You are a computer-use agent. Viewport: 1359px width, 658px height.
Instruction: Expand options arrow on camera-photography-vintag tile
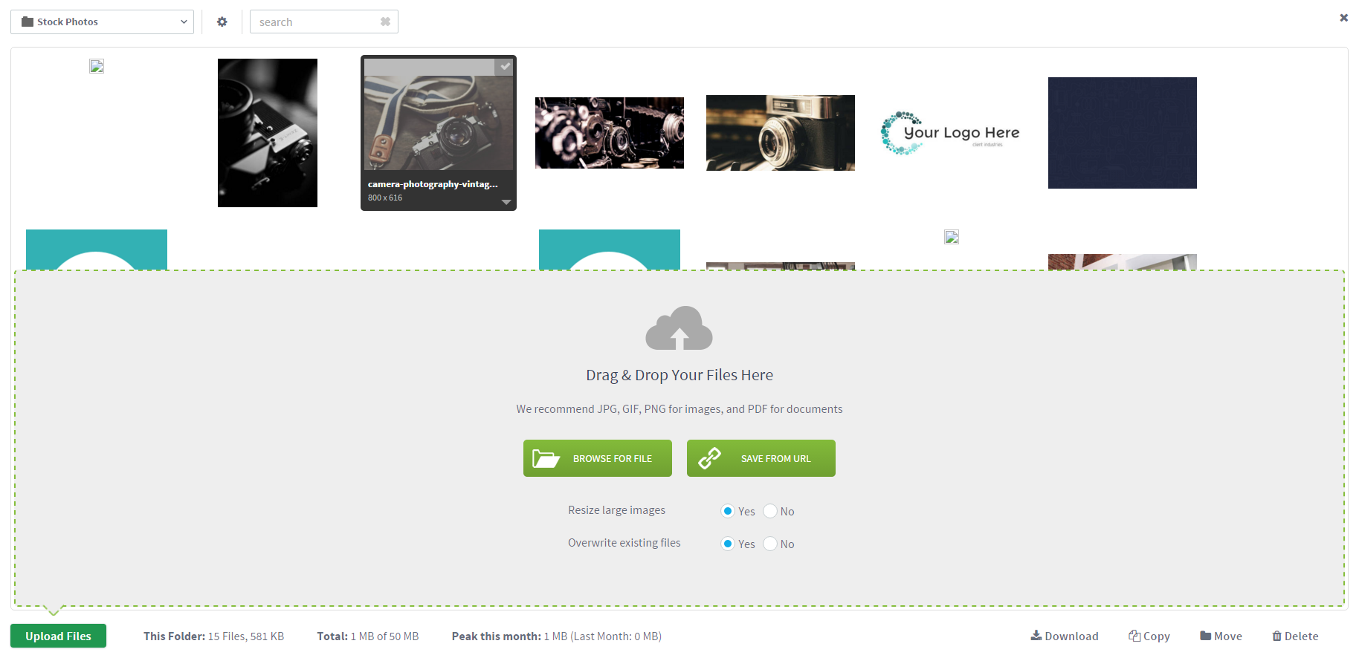tap(506, 202)
